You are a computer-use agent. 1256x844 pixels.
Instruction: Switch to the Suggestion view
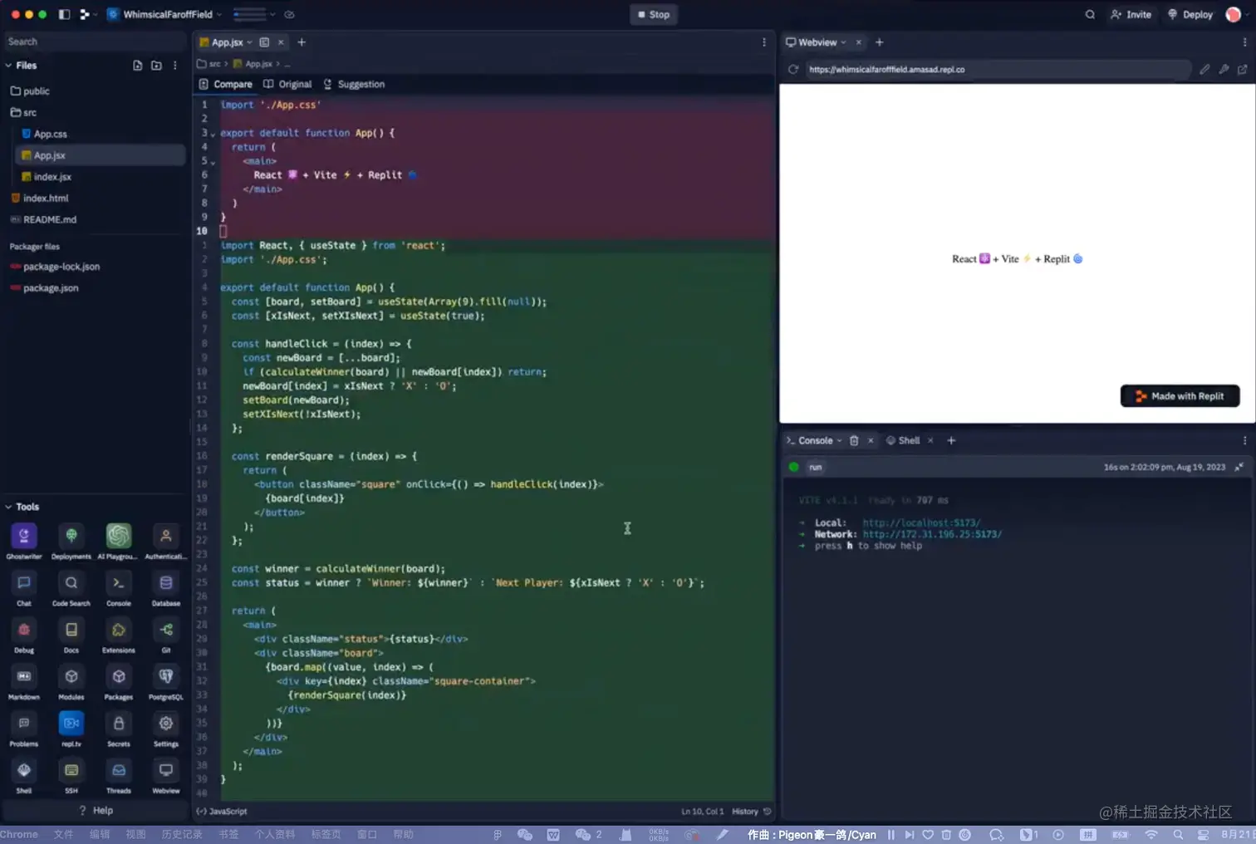click(354, 85)
